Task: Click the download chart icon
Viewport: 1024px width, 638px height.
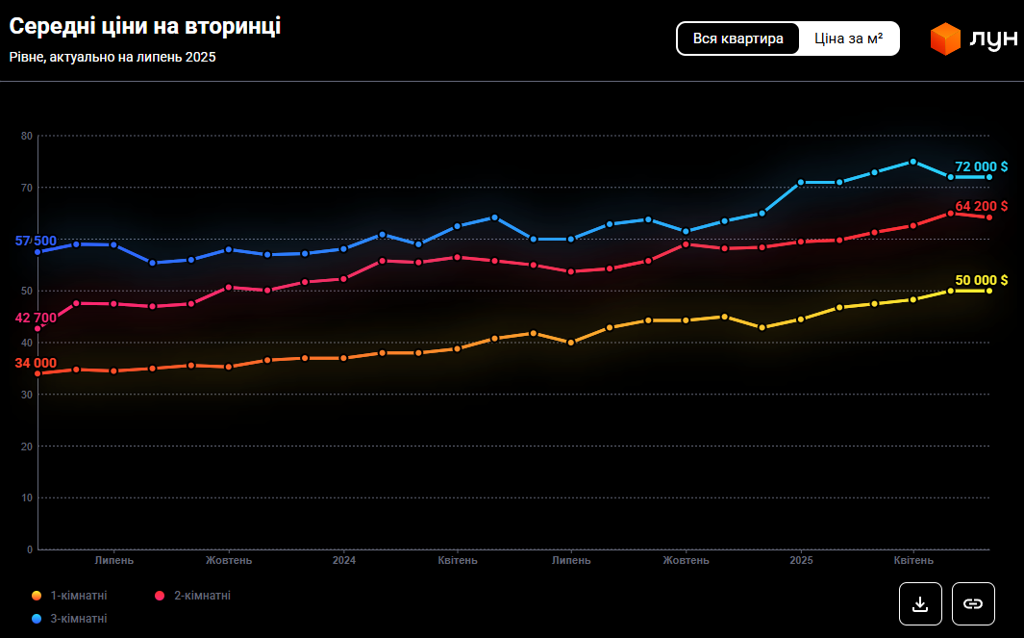Action: 920,603
